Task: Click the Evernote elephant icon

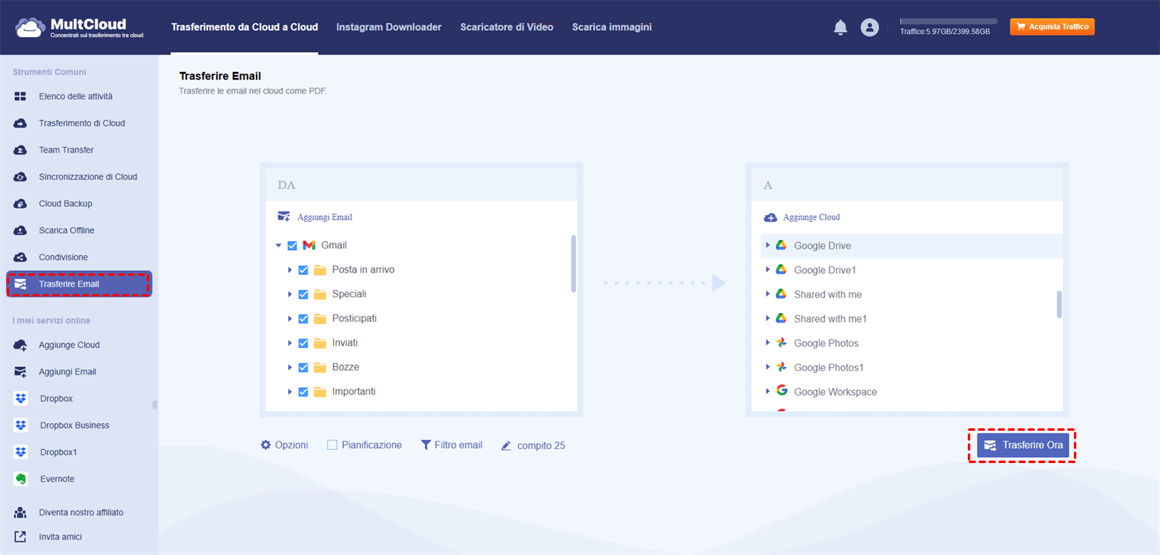Action: tap(21, 479)
